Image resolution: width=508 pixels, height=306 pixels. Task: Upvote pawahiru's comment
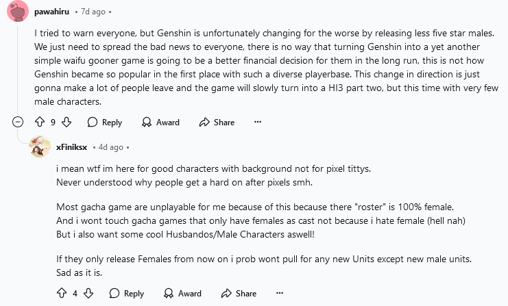[41, 123]
